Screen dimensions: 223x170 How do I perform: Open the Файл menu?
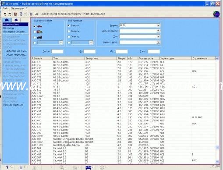tap(5, 8)
